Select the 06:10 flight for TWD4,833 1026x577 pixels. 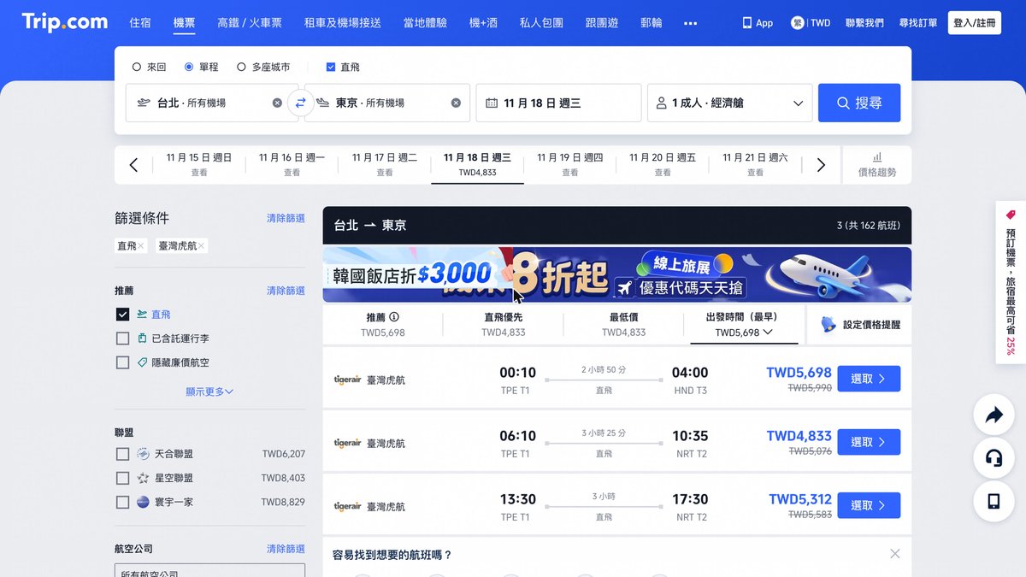coord(869,442)
